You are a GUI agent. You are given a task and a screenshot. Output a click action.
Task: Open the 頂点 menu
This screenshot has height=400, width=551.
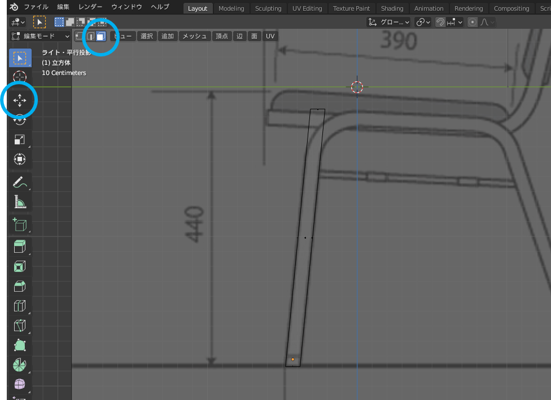[222, 36]
